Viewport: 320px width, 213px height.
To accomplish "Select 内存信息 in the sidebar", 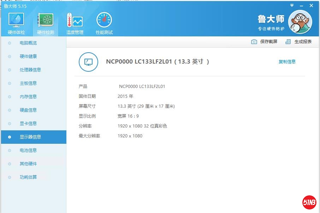I will (x=34, y=97).
